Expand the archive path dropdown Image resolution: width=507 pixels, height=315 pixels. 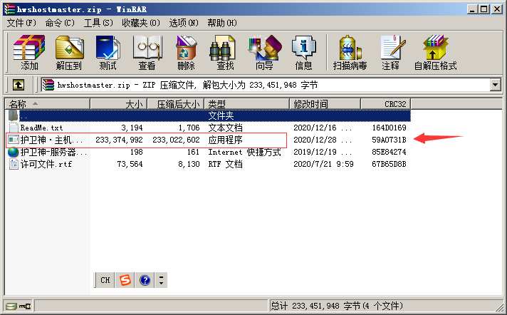click(x=495, y=85)
